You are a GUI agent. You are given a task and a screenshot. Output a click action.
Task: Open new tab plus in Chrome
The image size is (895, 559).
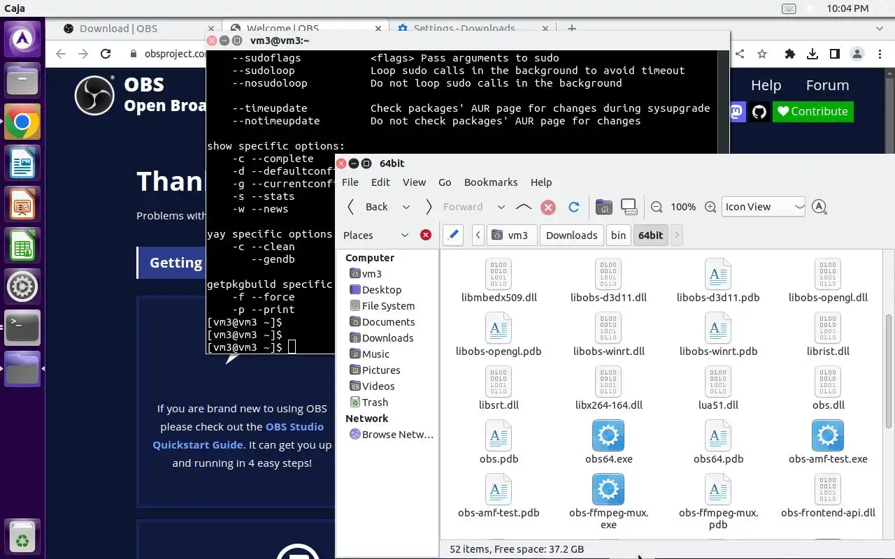point(572,29)
